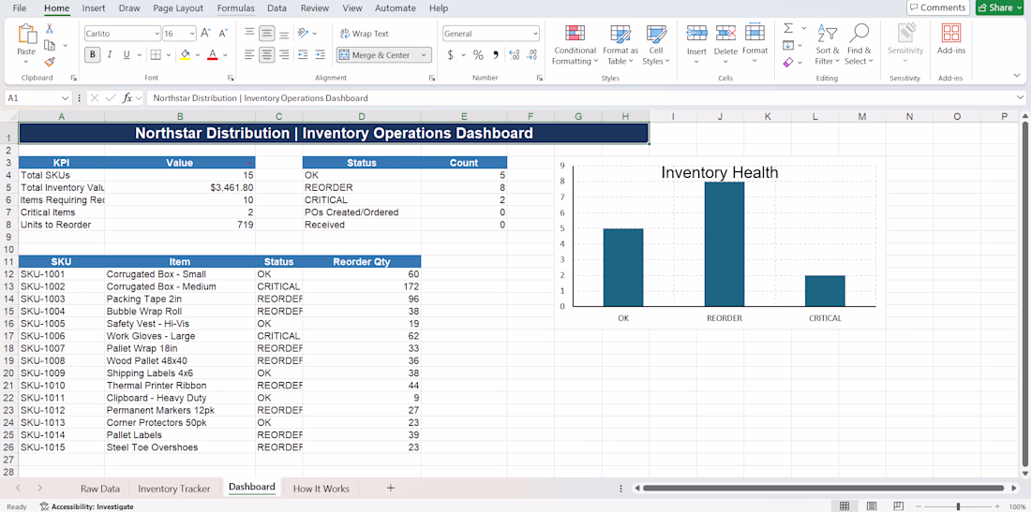
Task: Decrease indent
Action: click(303, 54)
